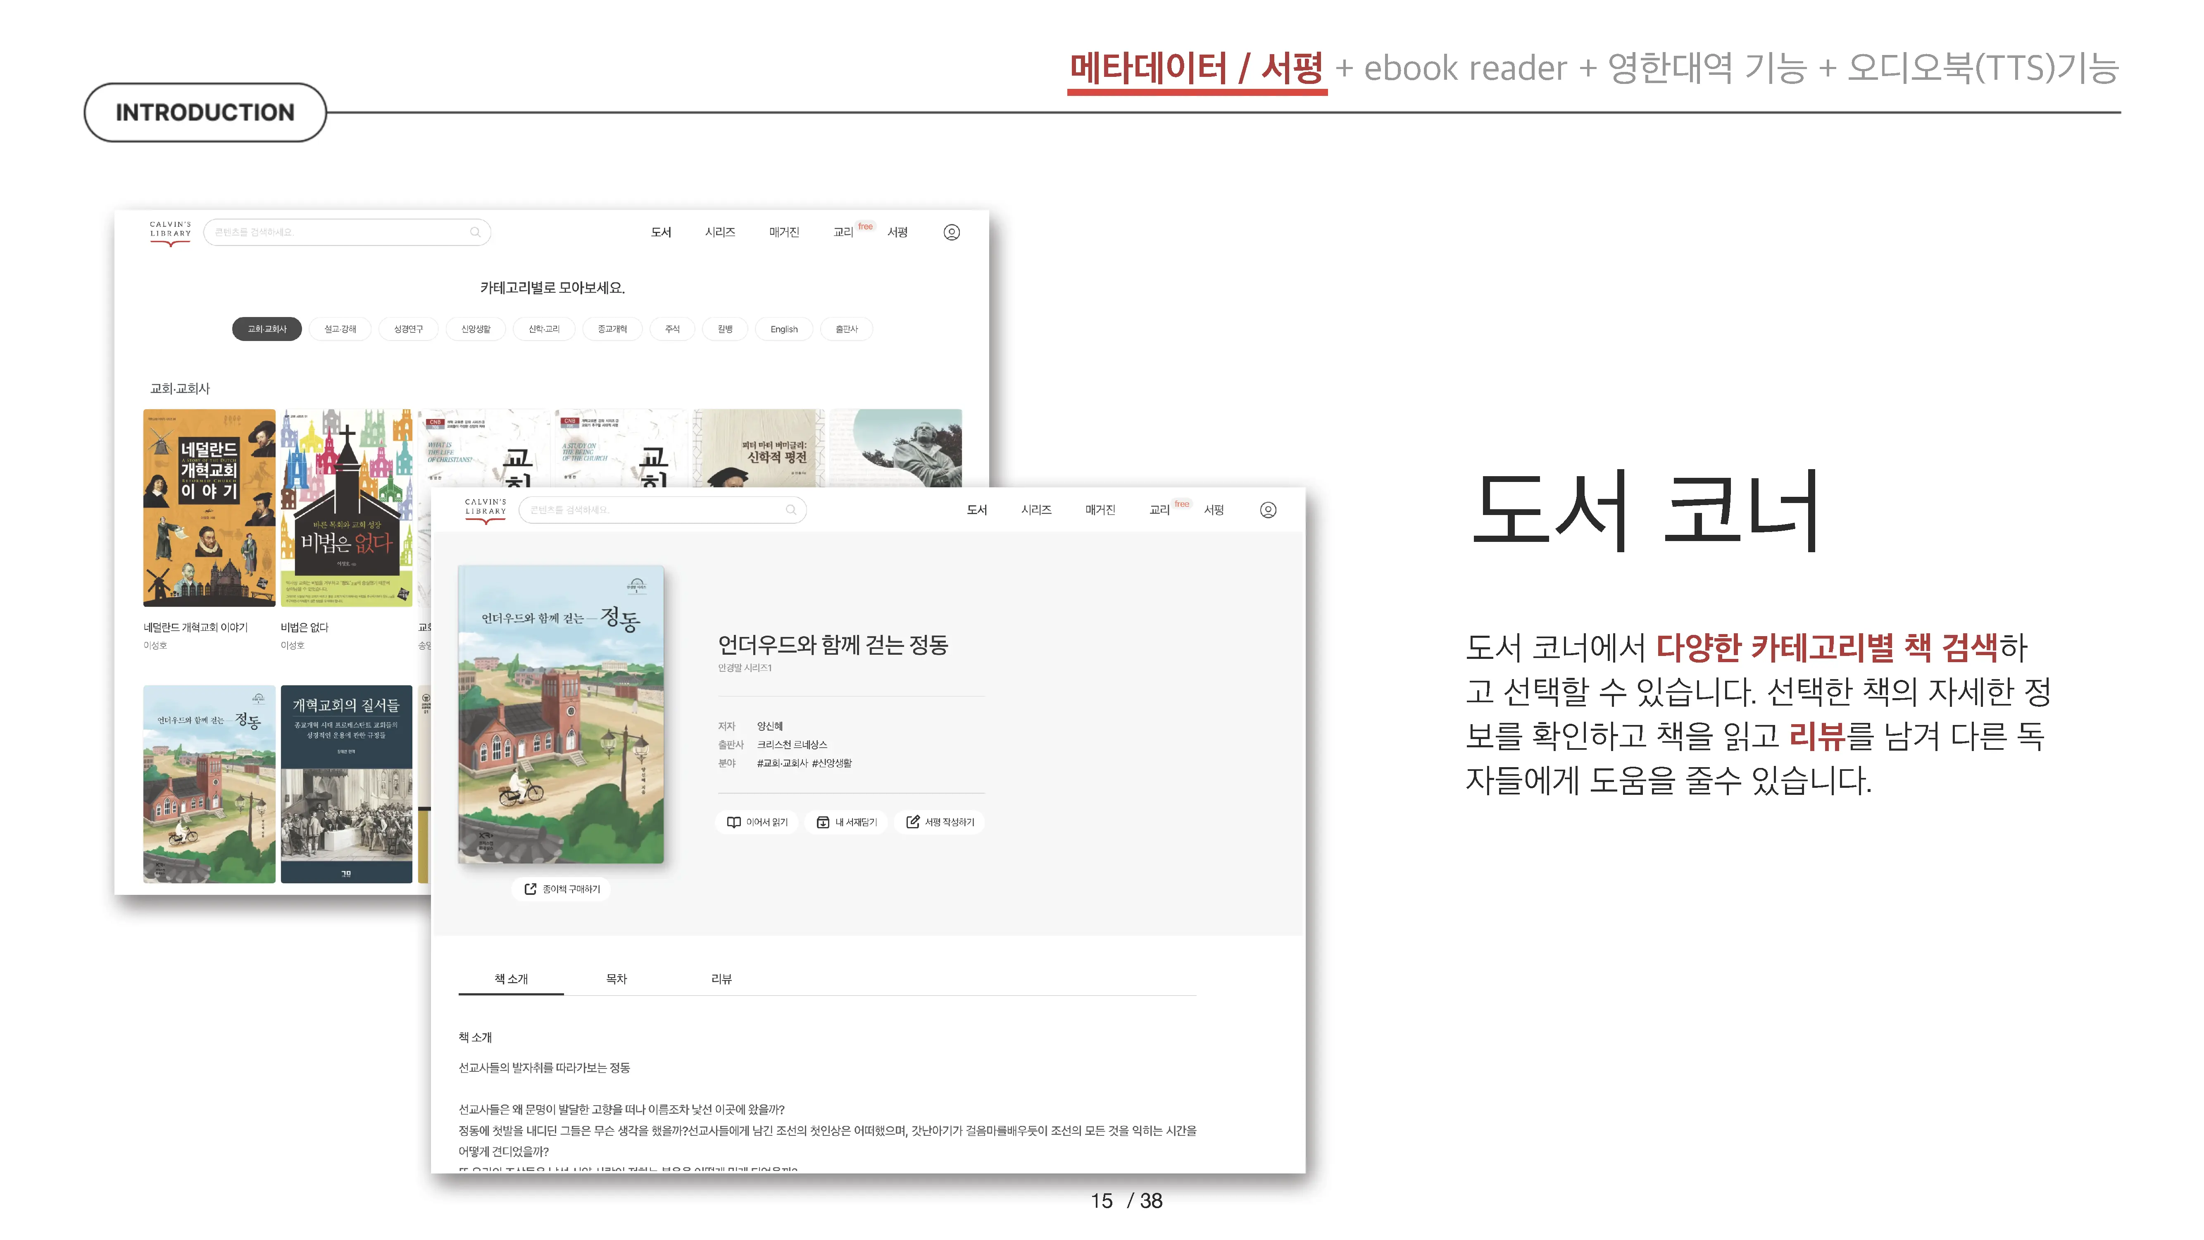
Task: Focus the search field on the book detail page
Action: point(662,509)
